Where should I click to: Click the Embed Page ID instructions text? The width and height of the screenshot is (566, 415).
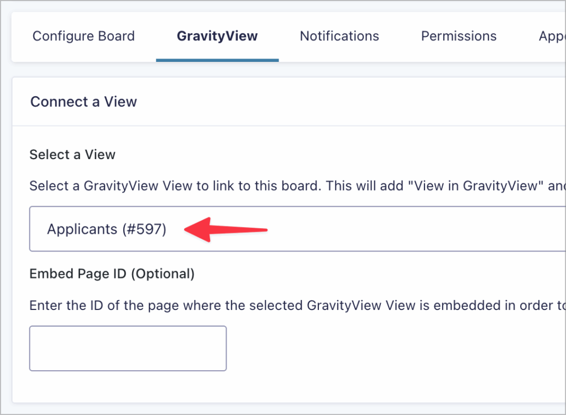coord(276,305)
